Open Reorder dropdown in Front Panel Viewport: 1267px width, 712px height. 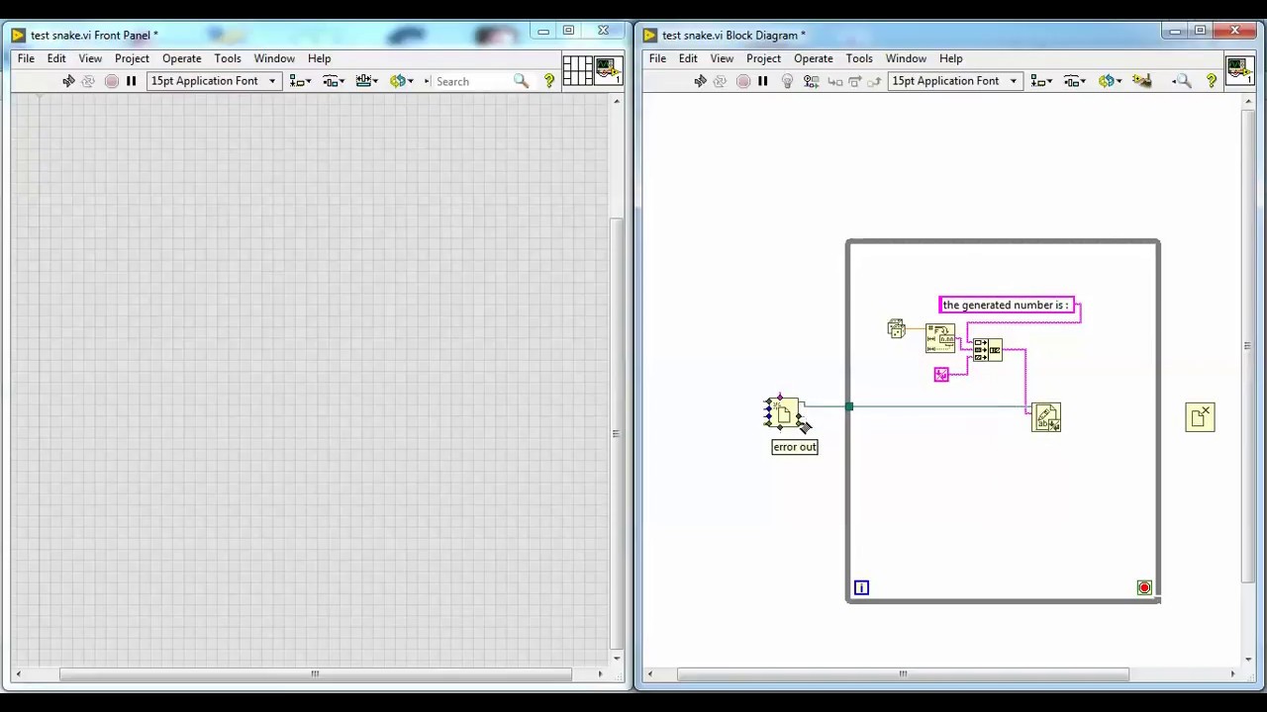click(400, 81)
